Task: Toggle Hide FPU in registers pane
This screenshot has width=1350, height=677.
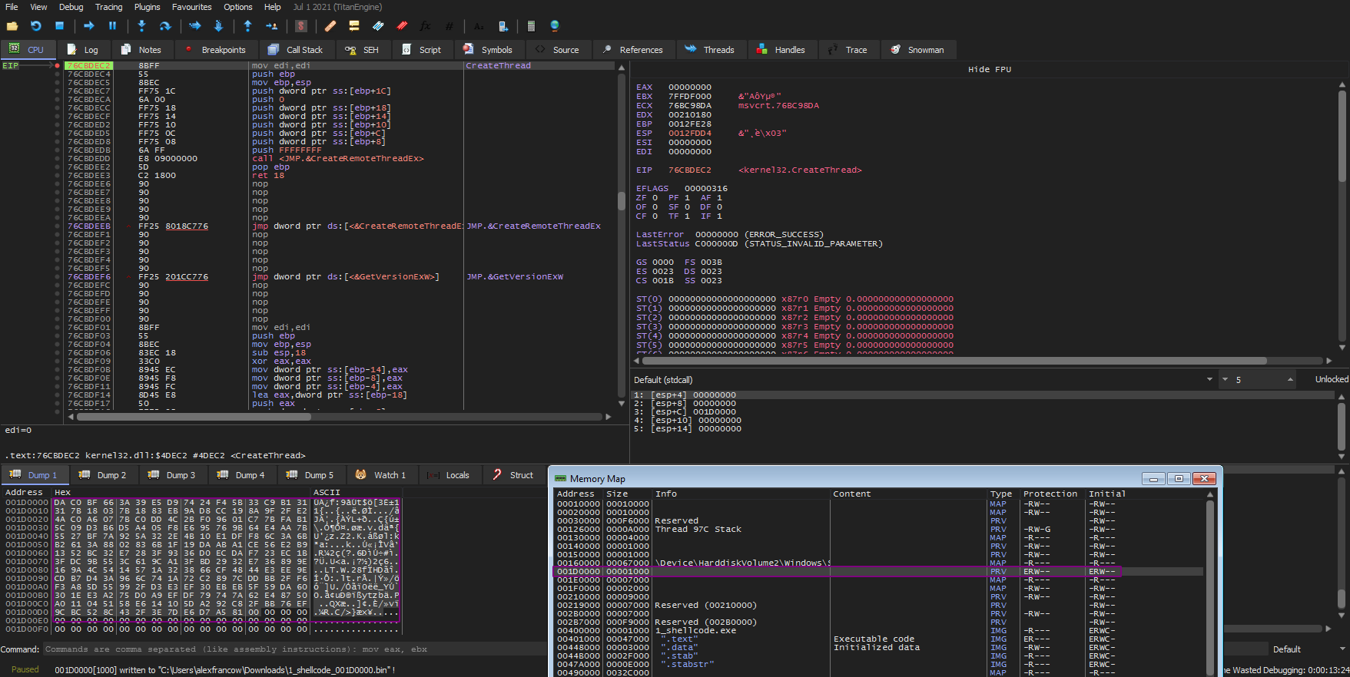Action: (x=989, y=69)
